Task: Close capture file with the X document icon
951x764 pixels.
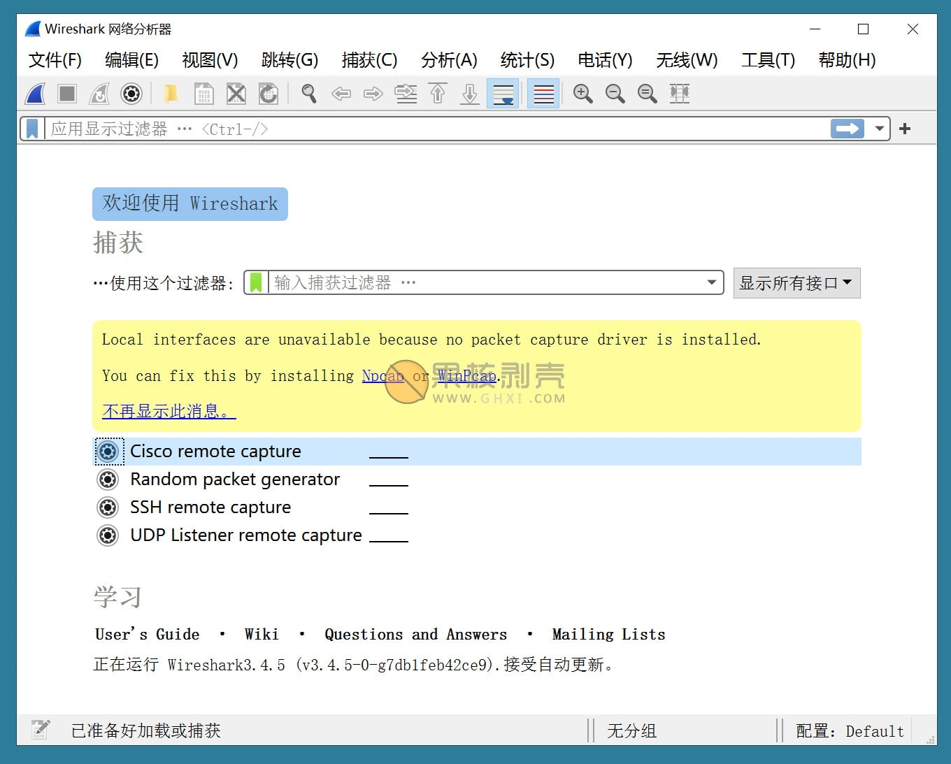Action: point(236,93)
